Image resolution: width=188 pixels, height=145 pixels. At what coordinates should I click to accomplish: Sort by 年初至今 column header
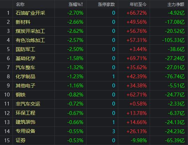click(x=138, y=5)
